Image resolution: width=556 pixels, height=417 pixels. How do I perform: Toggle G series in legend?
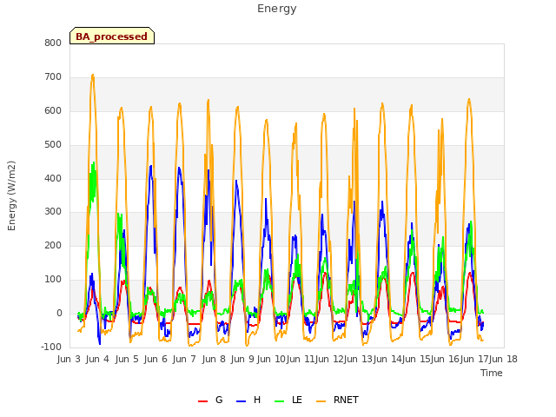pyautogui.click(x=210, y=400)
